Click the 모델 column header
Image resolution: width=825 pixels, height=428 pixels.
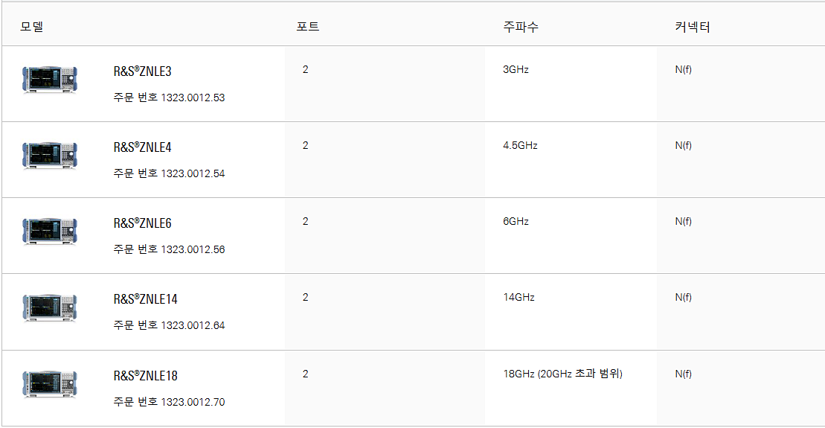[31, 26]
